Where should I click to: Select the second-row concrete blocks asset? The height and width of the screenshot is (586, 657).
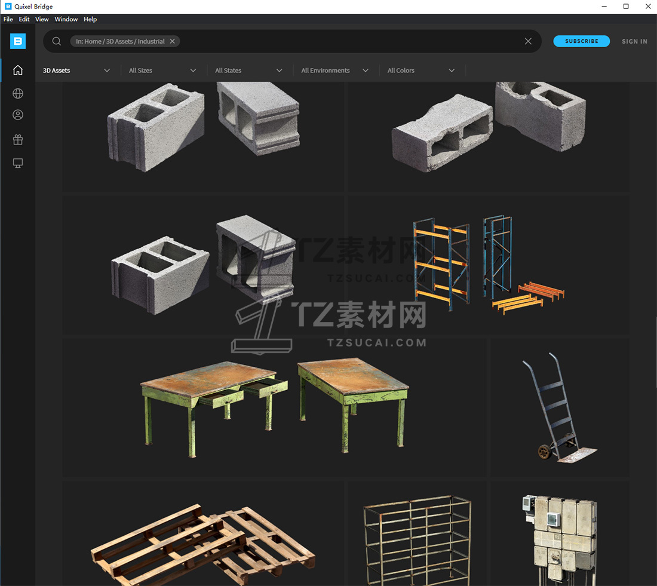click(203, 265)
